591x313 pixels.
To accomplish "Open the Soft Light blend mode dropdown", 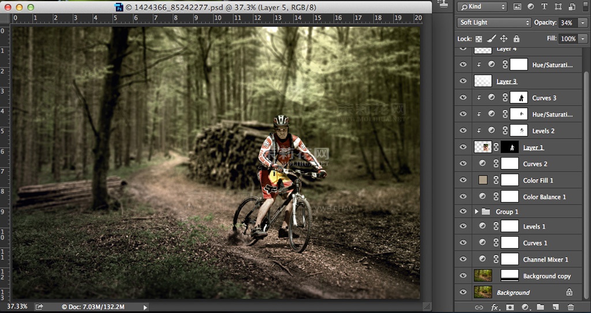I will (494, 23).
